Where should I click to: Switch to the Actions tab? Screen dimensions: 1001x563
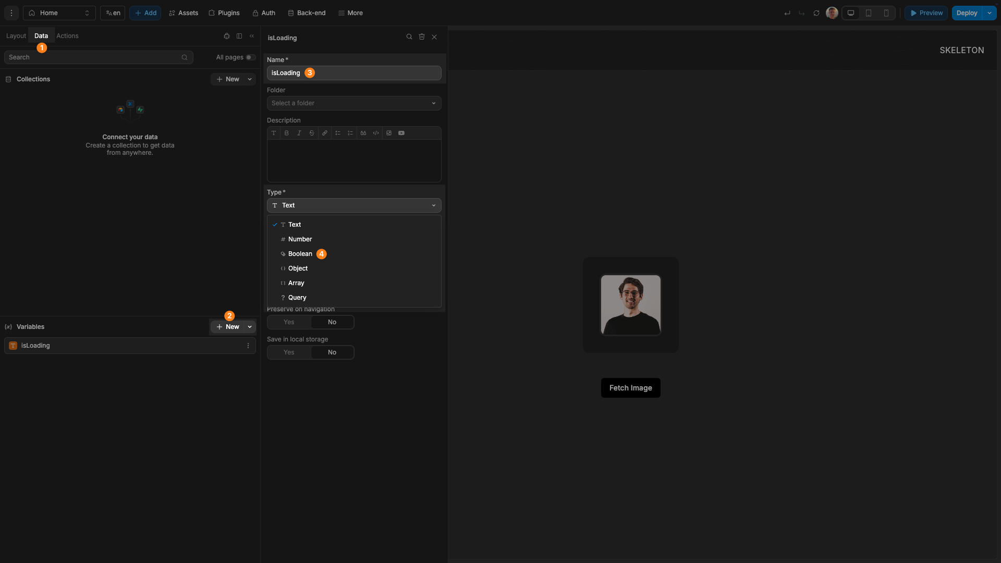(67, 35)
